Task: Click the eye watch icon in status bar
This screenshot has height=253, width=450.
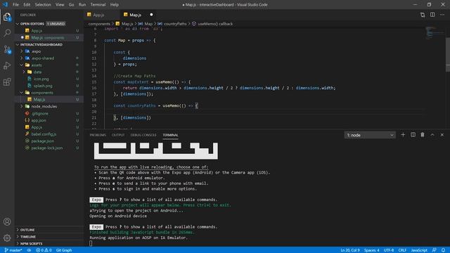Action: (x=29, y=250)
